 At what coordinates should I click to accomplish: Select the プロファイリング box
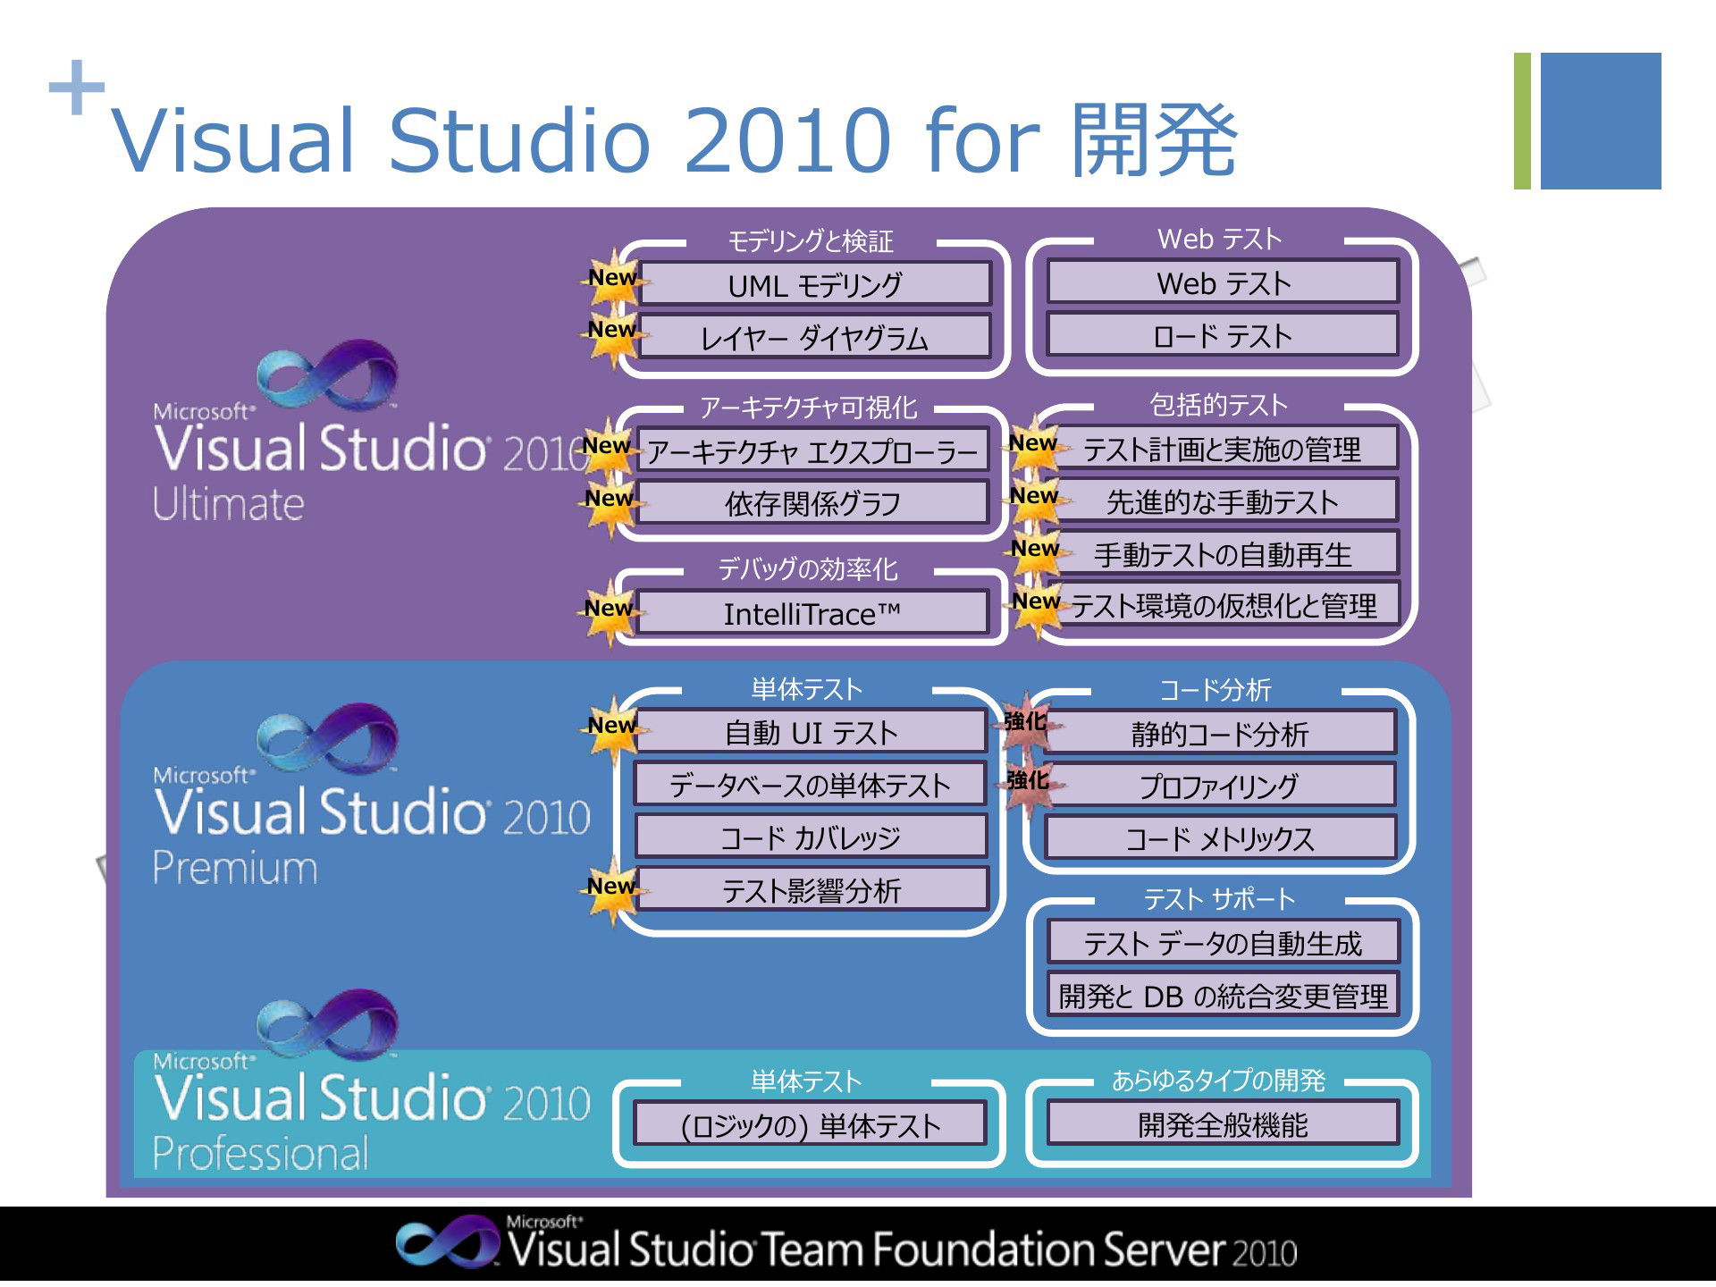click(1221, 786)
